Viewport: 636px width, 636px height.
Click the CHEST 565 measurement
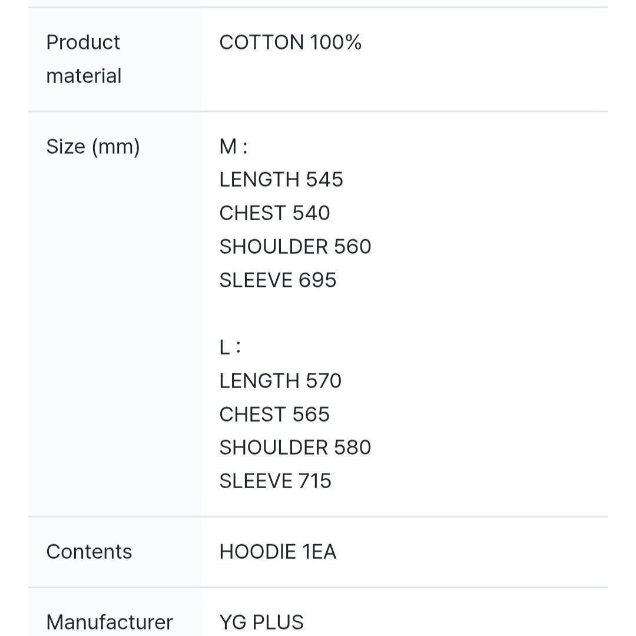(x=274, y=415)
